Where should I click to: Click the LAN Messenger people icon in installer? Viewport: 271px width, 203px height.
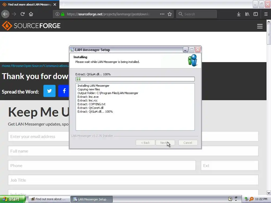pos(193,61)
